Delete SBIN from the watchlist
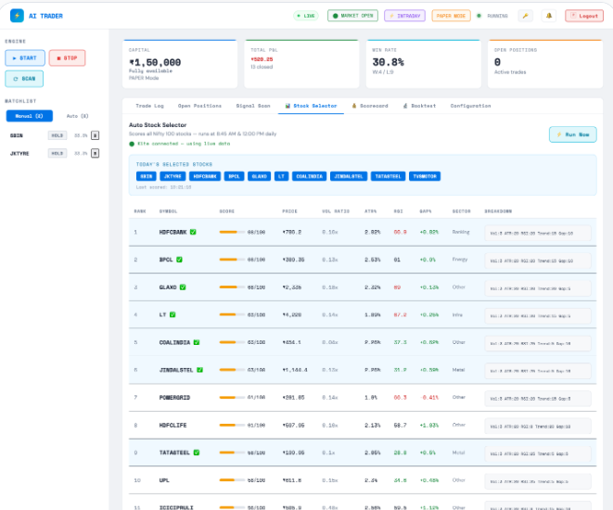 [95, 135]
